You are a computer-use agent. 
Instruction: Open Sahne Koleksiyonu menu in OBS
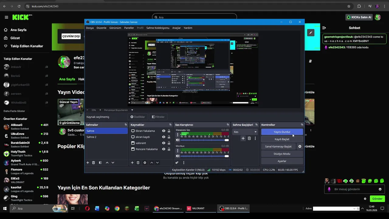pyautogui.click(x=158, y=28)
